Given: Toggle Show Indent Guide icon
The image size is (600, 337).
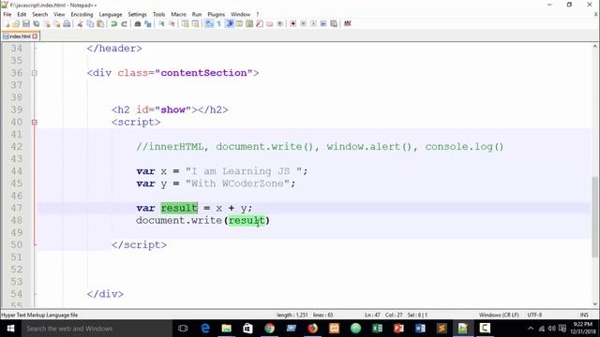Looking at the screenshot, I should click(230, 23).
